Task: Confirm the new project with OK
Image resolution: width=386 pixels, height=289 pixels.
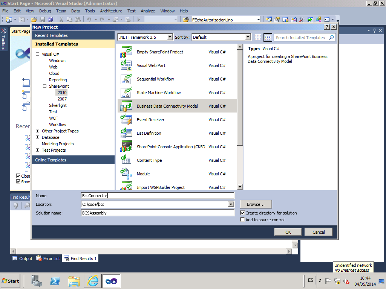Action: [288, 232]
